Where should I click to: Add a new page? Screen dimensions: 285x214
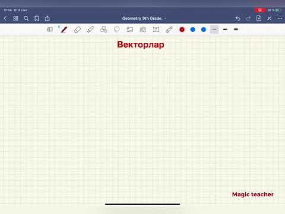click(x=259, y=18)
